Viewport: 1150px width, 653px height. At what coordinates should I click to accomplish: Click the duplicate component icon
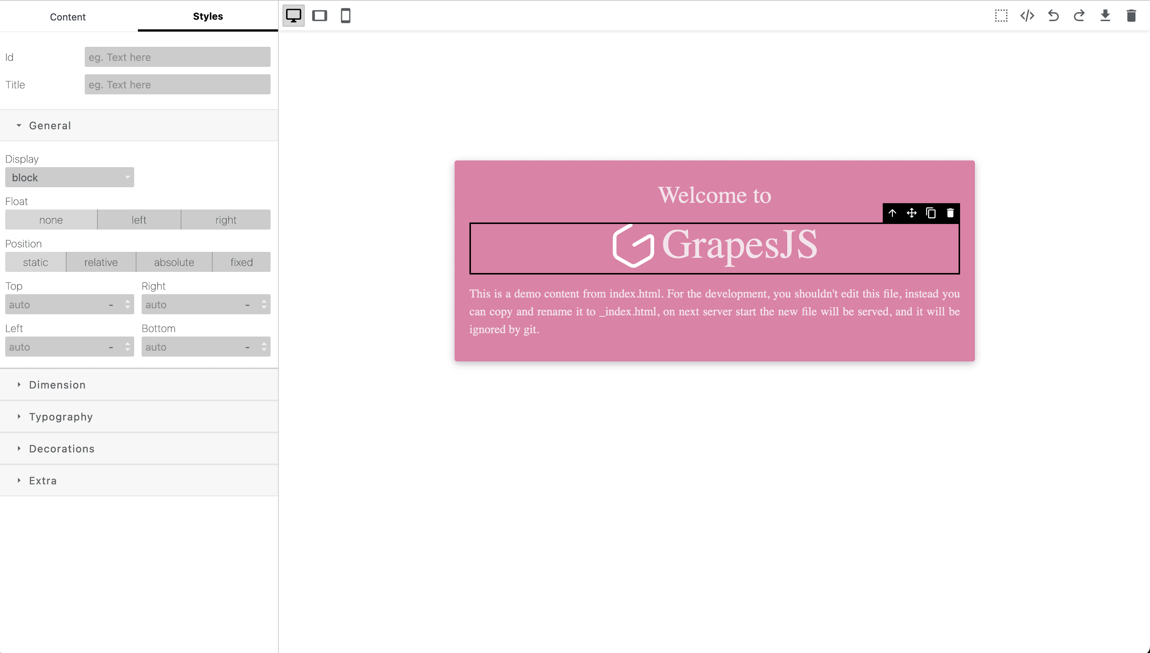(x=930, y=213)
